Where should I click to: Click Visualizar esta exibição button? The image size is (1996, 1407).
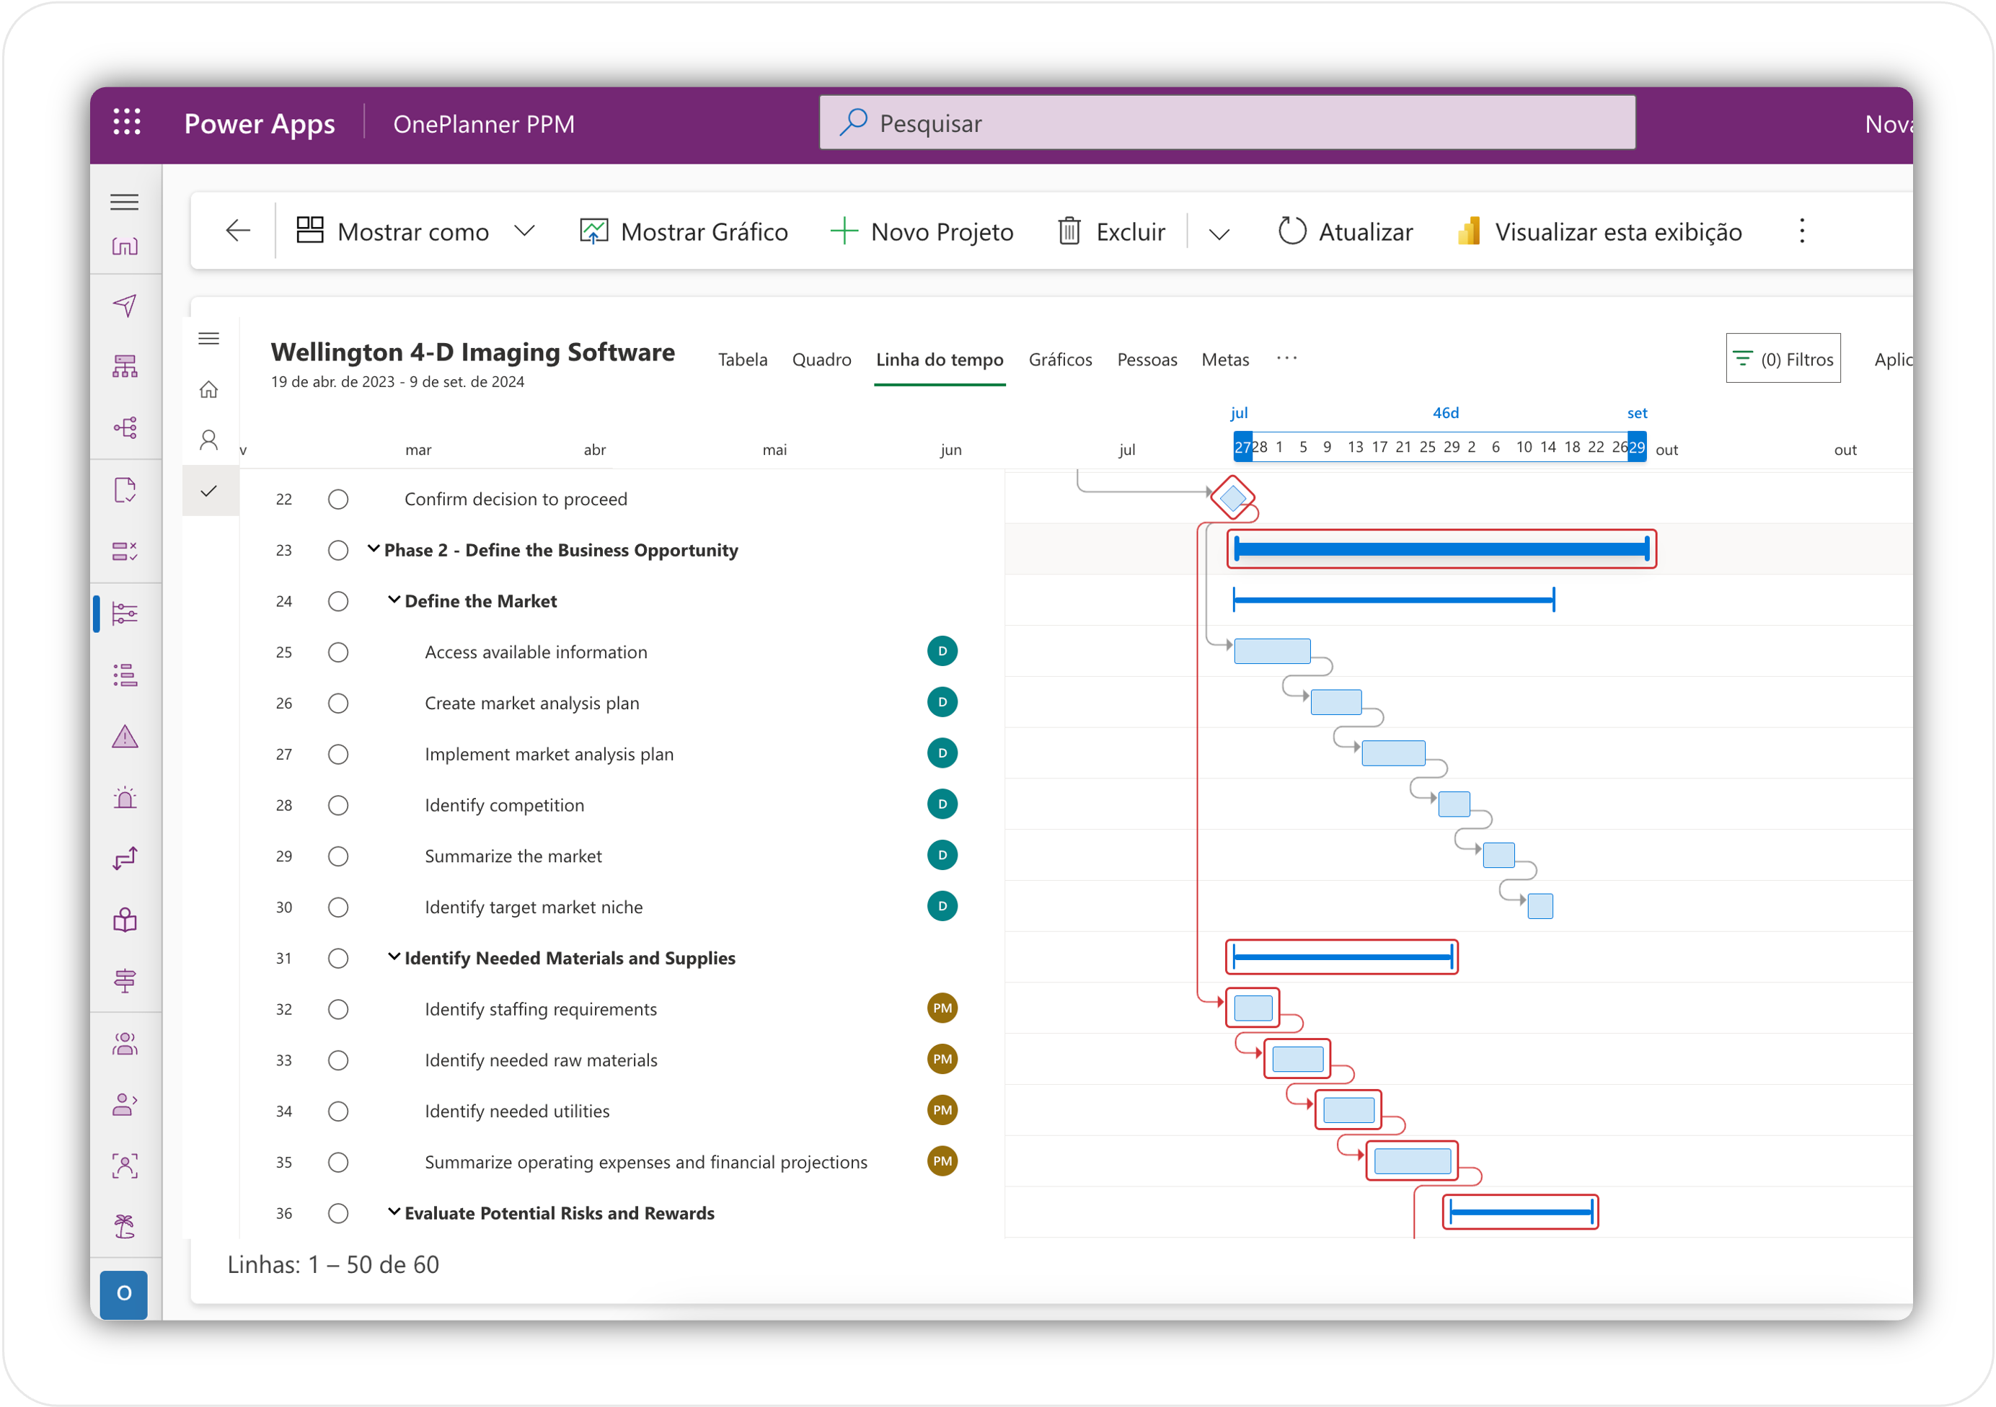click(1599, 231)
